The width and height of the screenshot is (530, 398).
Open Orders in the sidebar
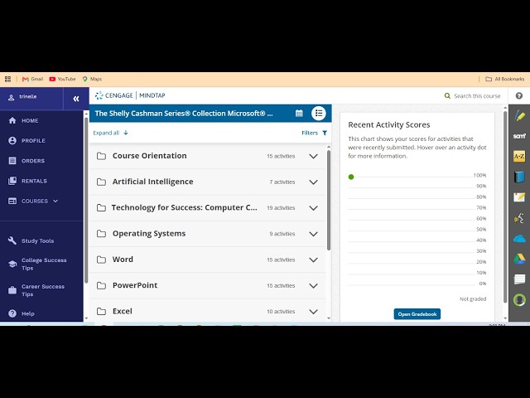[x=33, y=161]
